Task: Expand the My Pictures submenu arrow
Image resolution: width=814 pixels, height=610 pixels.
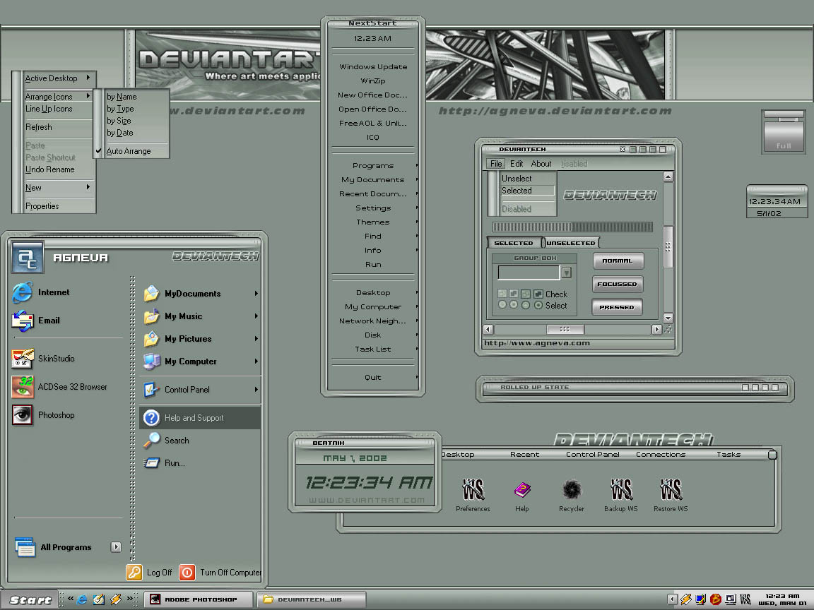Action: click(256, 339)
